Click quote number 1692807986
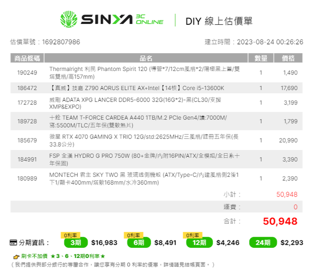Viewport: 313px width, 277px height. [x=61, y=42]
